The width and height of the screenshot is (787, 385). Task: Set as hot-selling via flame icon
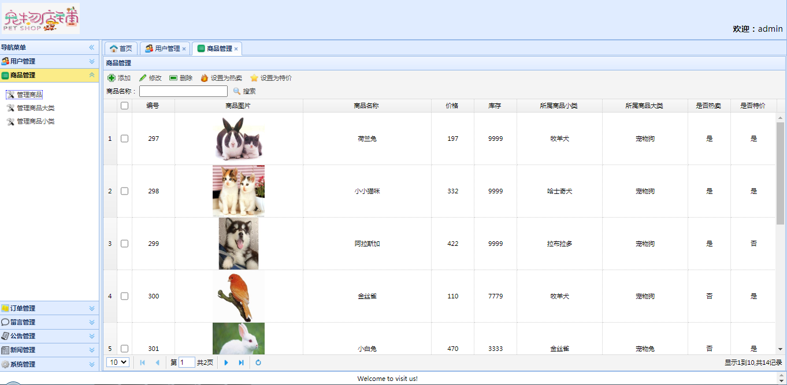205,78
